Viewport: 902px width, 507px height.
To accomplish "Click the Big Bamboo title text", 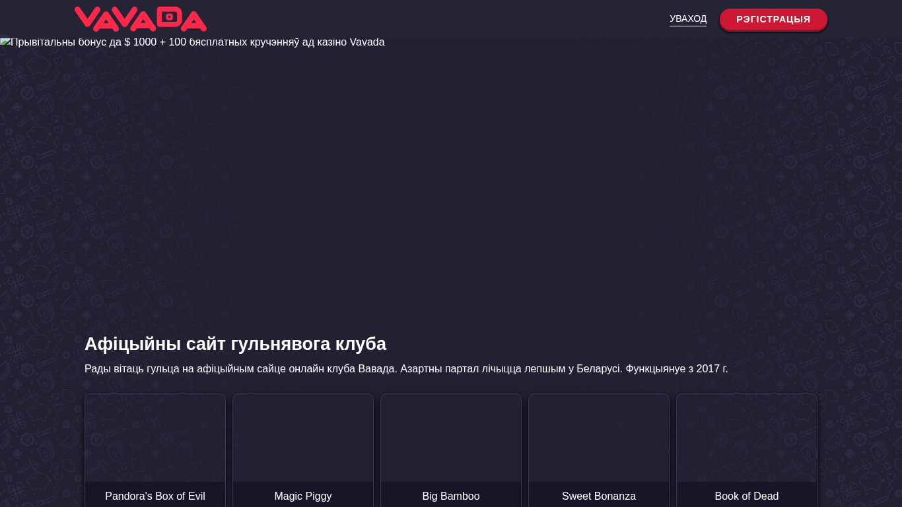I will coord(451,496).
